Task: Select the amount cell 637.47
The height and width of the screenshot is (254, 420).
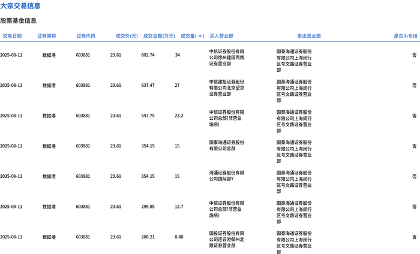Action: click(x=148, y=85)
